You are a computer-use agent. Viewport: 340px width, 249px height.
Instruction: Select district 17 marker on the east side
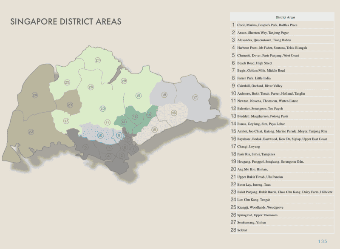pos(195,97)
